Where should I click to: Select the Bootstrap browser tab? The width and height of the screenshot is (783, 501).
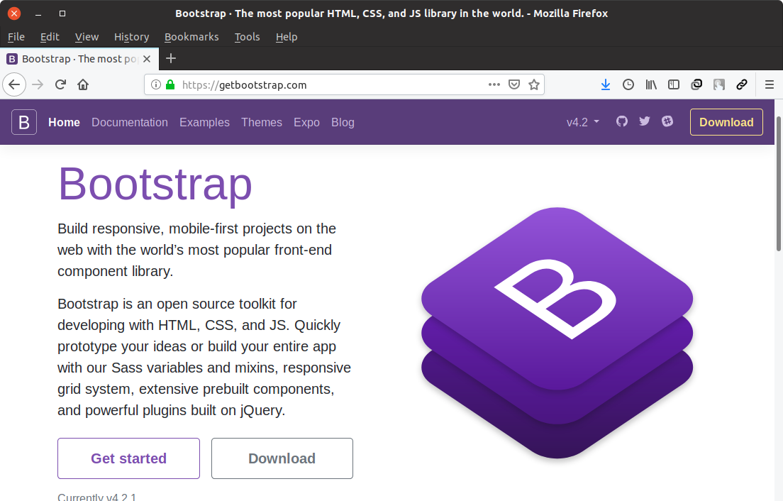click(79, 59)
